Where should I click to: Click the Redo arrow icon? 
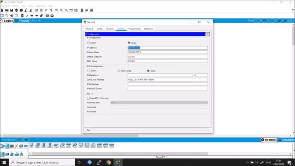[x=51, y=10]
